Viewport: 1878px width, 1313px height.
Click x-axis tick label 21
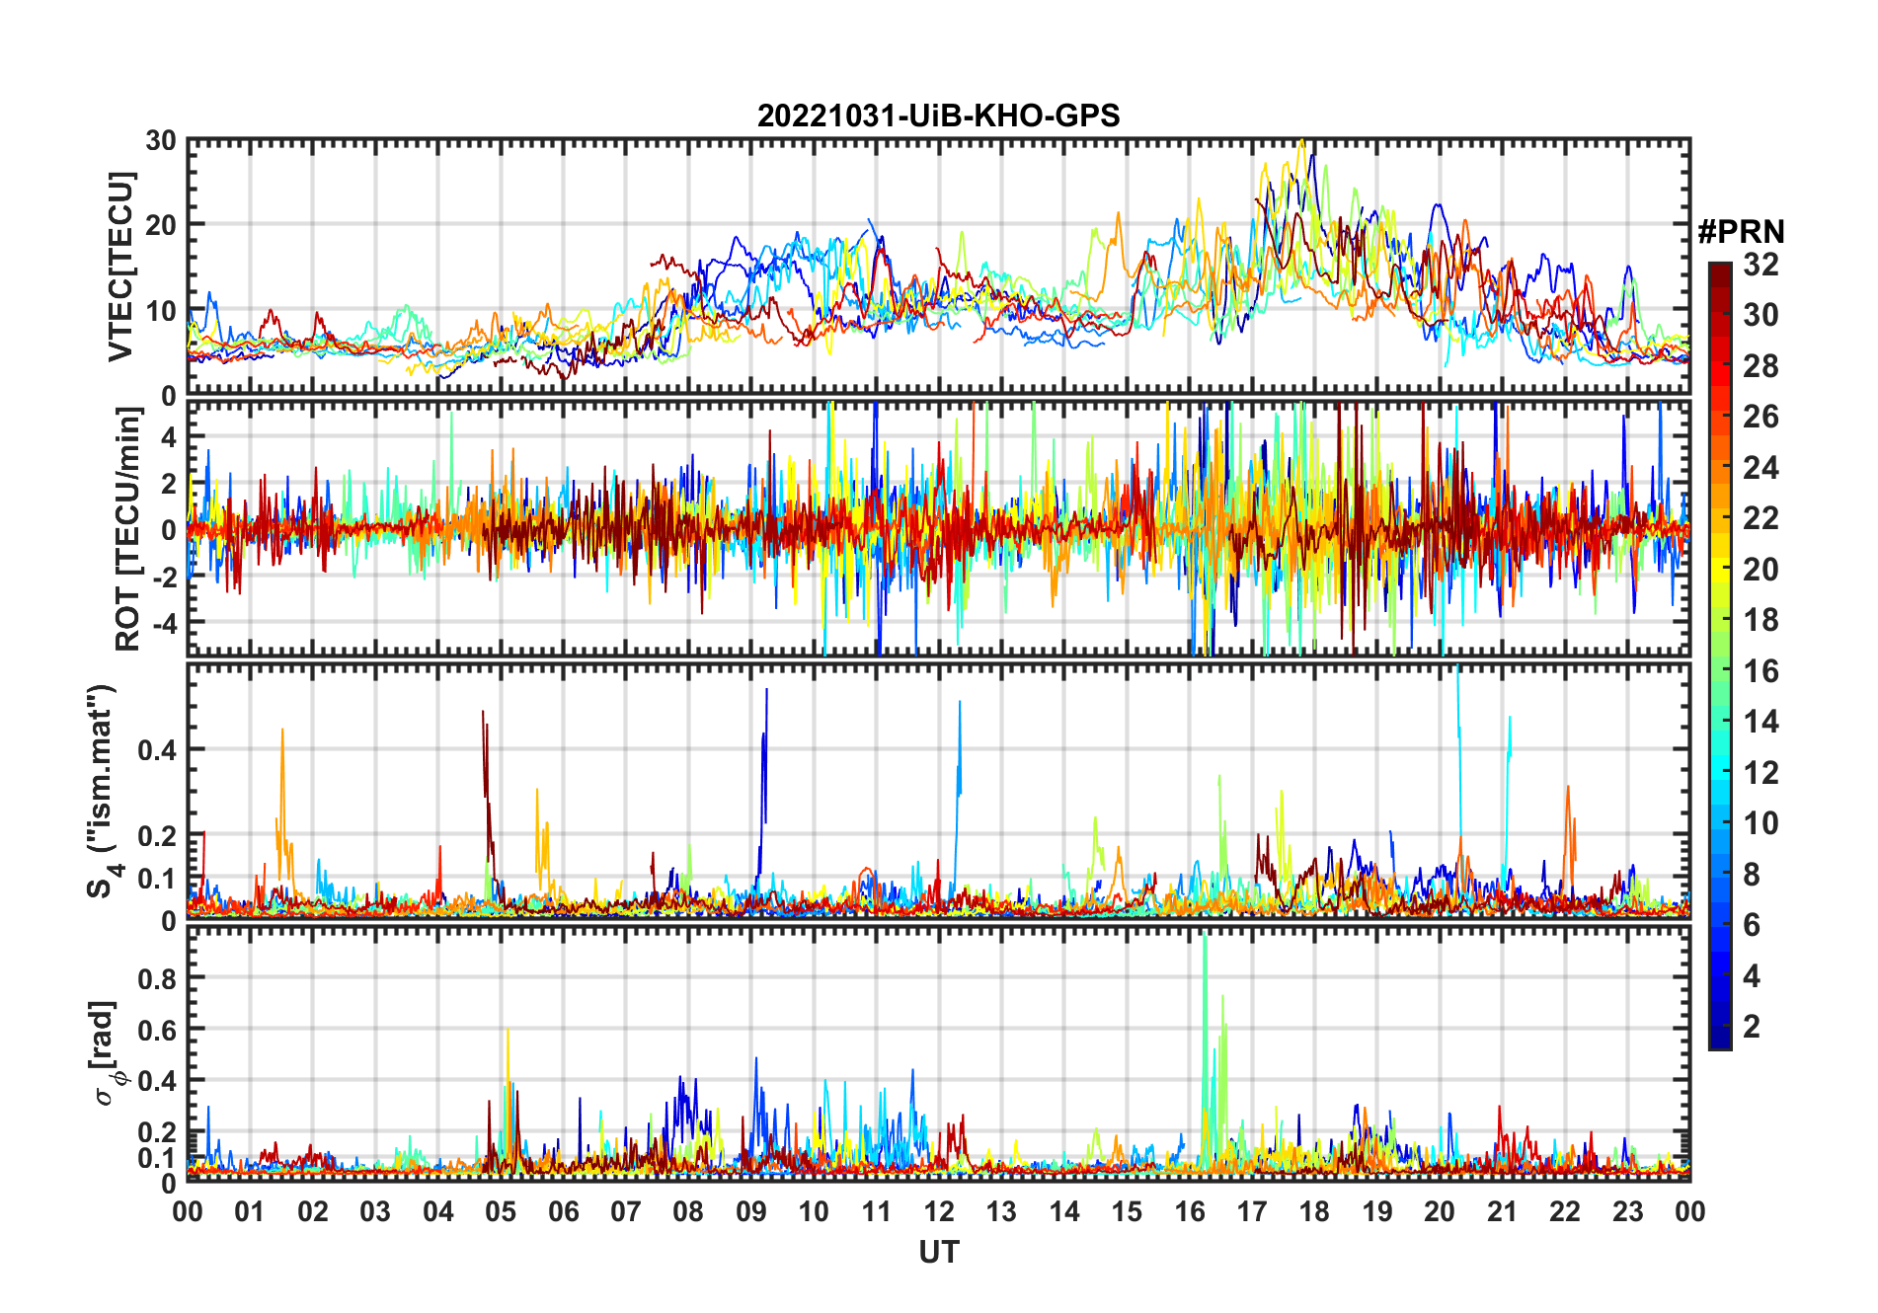click(x=1502, y=1211)
